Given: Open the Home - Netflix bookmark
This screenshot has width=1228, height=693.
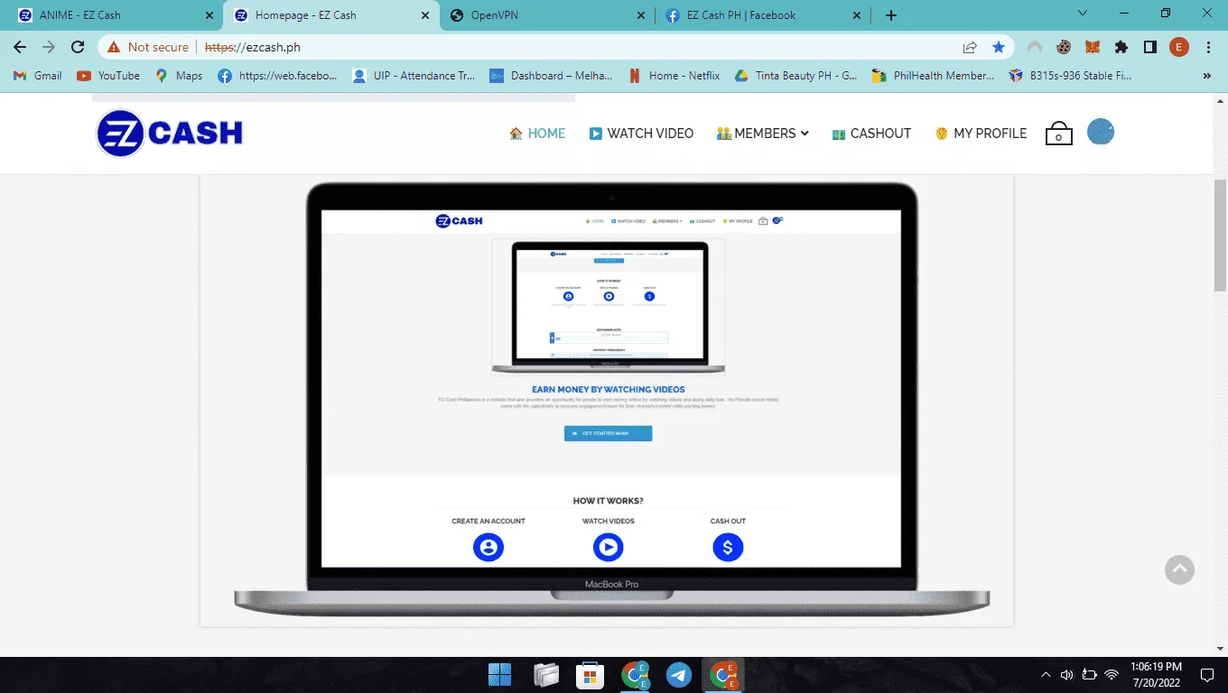Looking at the screenshot, I should point(674,76).
